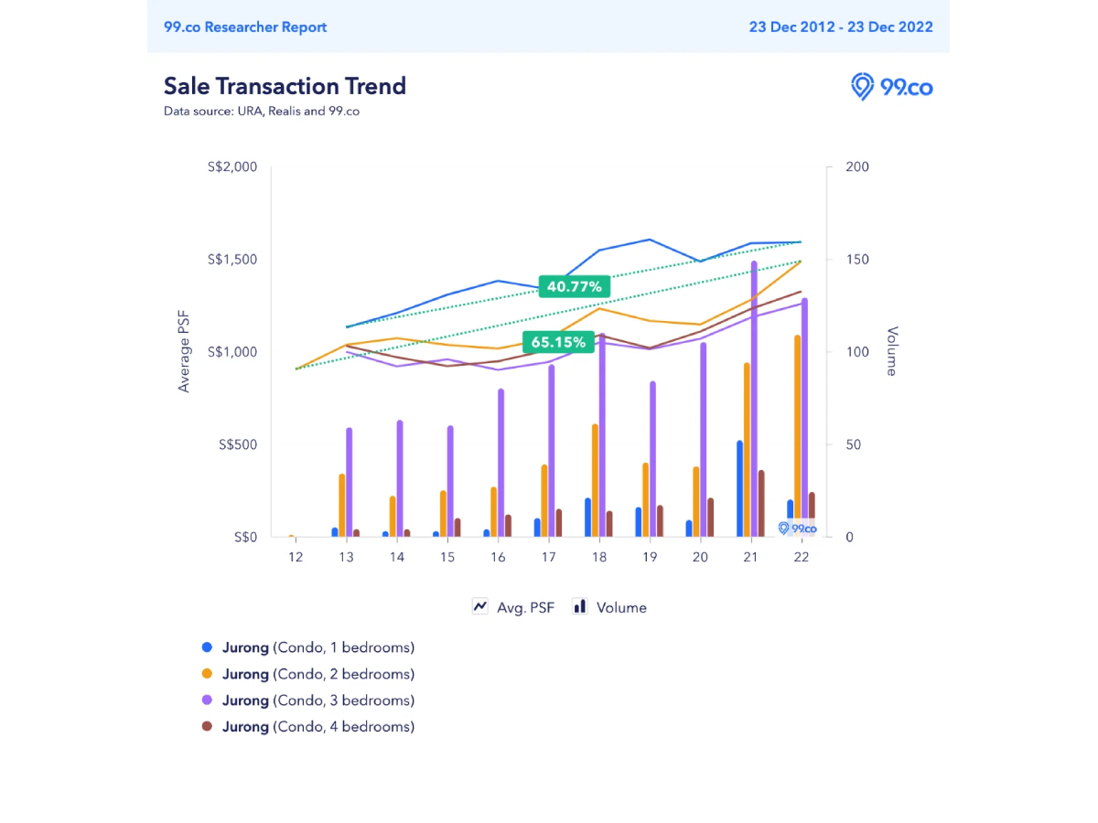1098x823 pixels.
Task: Select the Volume legend label
Action: tap(621, 607)
